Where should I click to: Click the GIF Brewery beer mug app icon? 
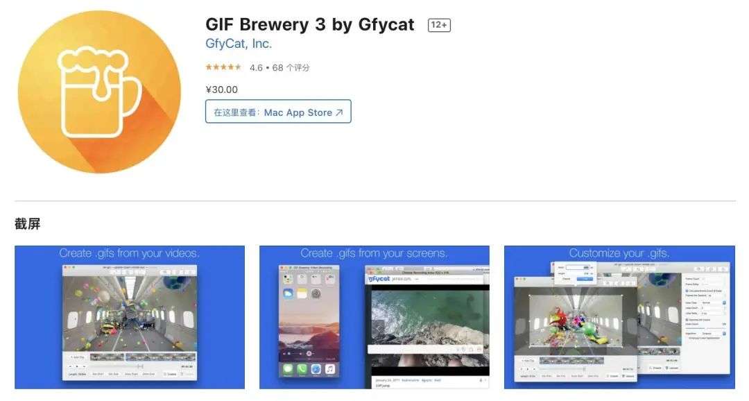click(99, 92)
